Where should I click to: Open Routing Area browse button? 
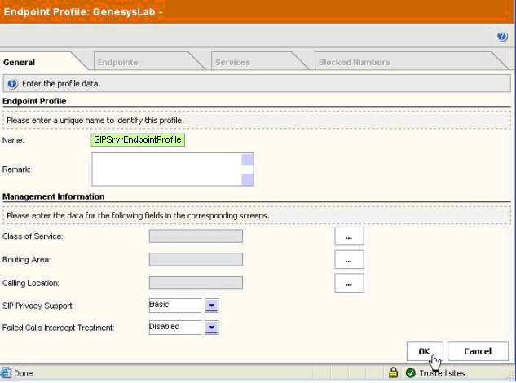pyautogui.click(x=349, y=260)
